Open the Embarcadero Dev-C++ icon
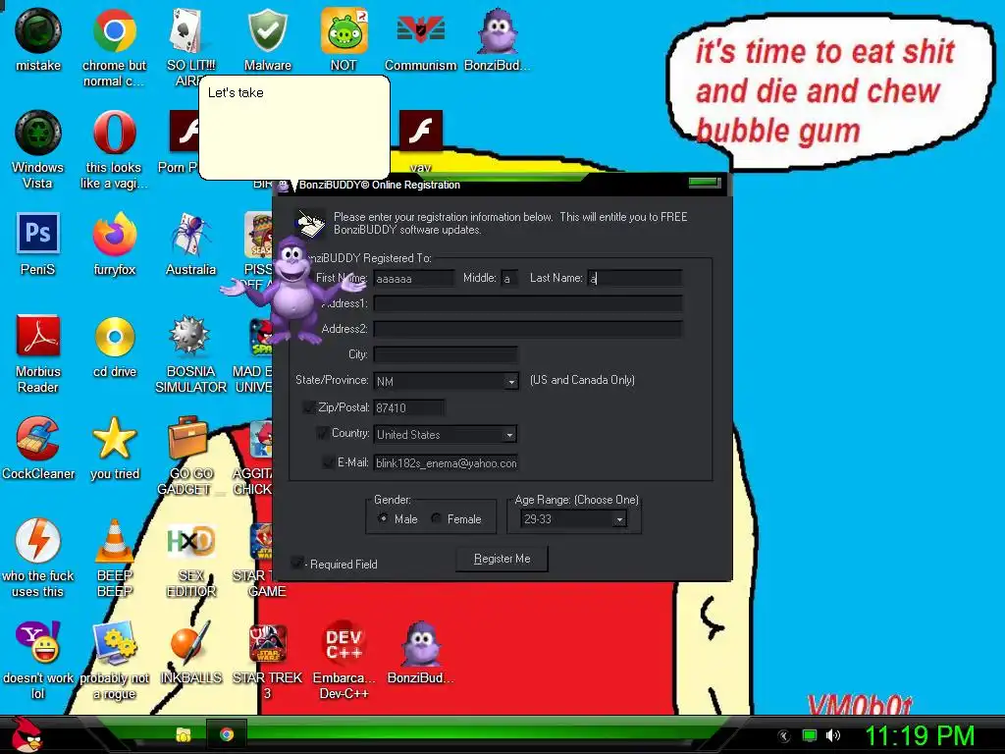Screen dimensions: 1005x754 [344, 660]
